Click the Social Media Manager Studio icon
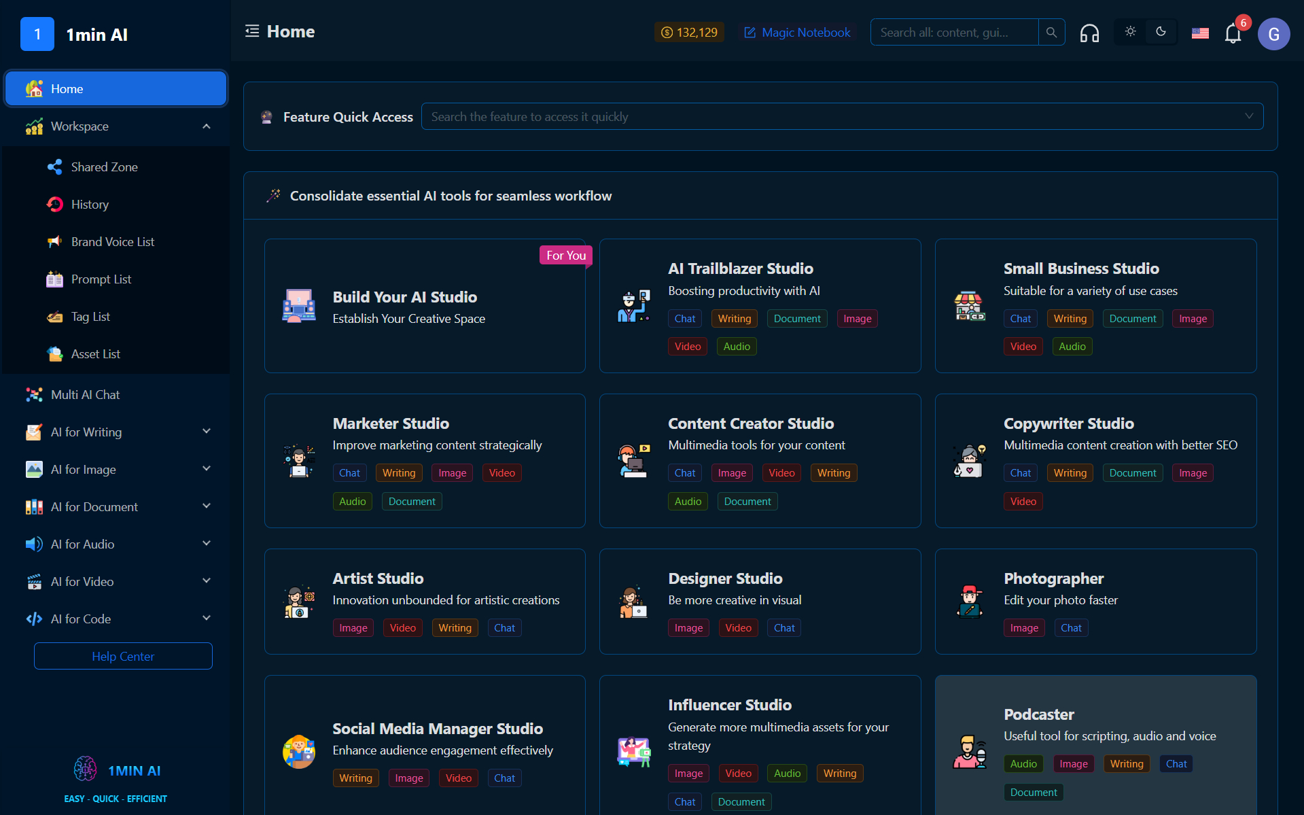 299,752
